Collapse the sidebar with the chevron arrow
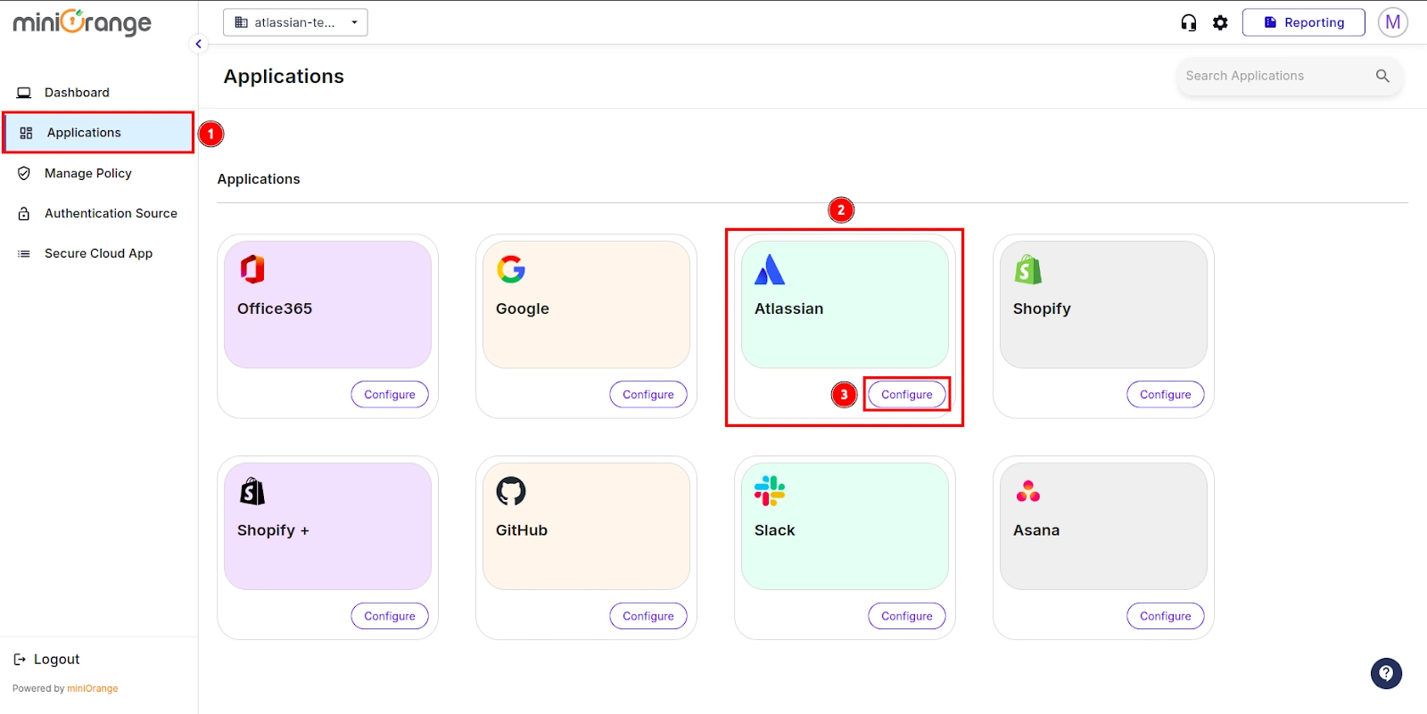This screenshot has height=714, width=1427. [198, 44]
